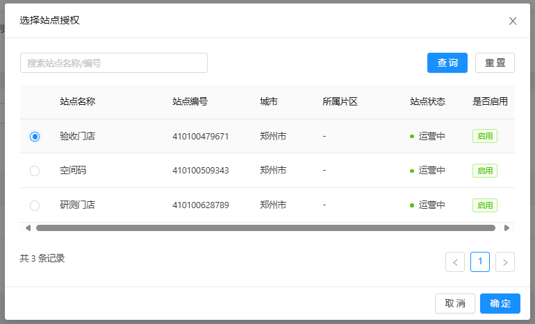This screenshot has height=324, width=535.
Task: Select the 研测门店 radio button
Action: [35, 205]
